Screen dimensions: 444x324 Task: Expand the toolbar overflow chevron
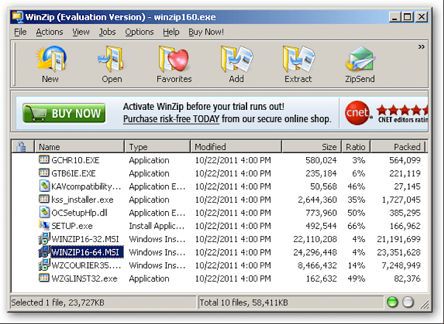point(422,47)
